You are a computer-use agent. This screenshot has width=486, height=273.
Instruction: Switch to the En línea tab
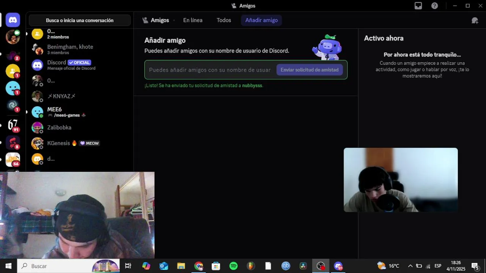[x=193, y=20]
